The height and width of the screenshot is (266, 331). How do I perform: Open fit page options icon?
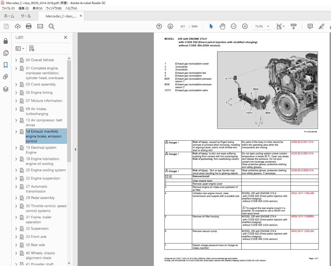(281, 26)
